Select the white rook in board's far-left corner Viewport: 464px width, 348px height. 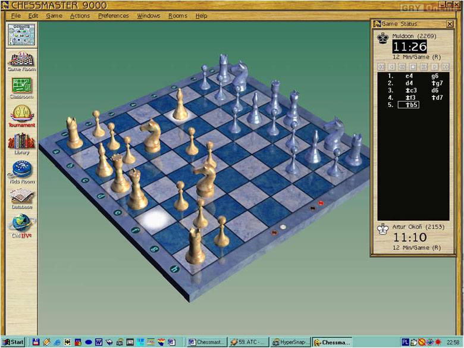tap(74, 133)
